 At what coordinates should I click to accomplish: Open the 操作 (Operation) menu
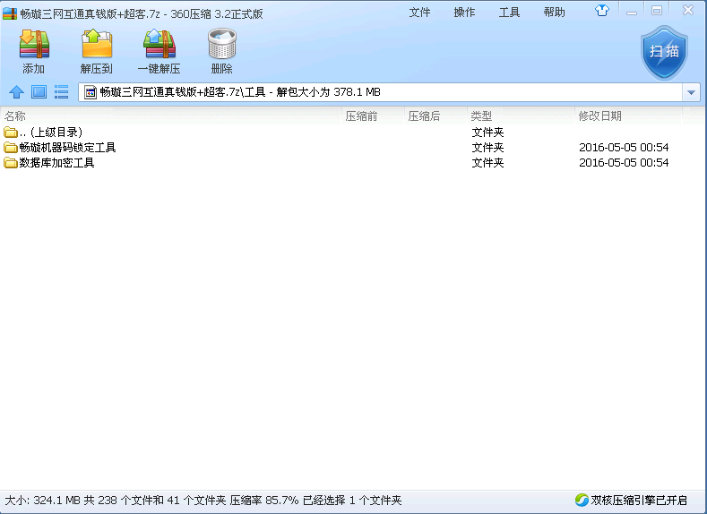click(x=464, y=13)
